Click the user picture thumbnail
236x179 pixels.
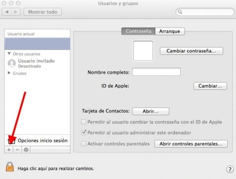(143, 51)
